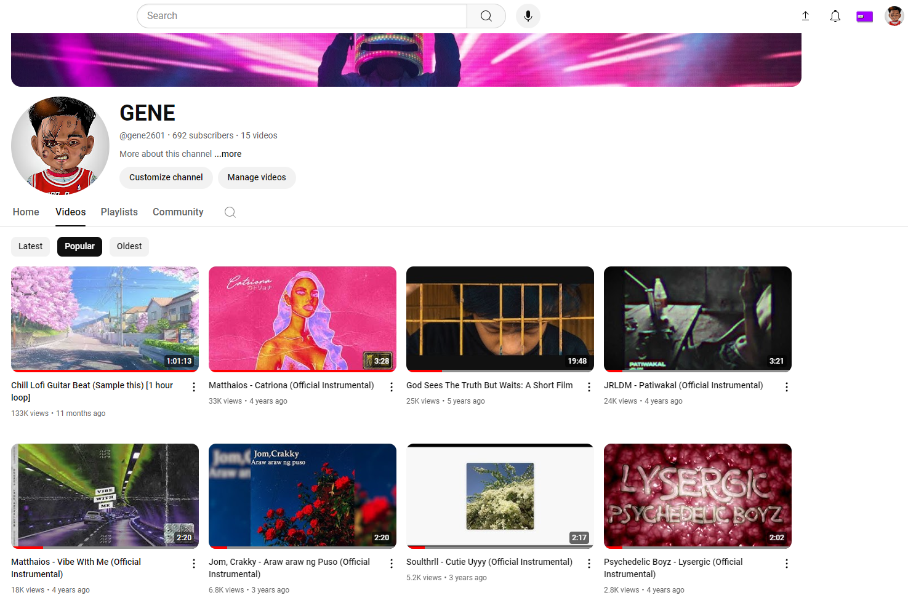This screenshot has height=603, width=908.
Task: Open Chill Lofi Guitar Beat video title
Action: [92, 391]
